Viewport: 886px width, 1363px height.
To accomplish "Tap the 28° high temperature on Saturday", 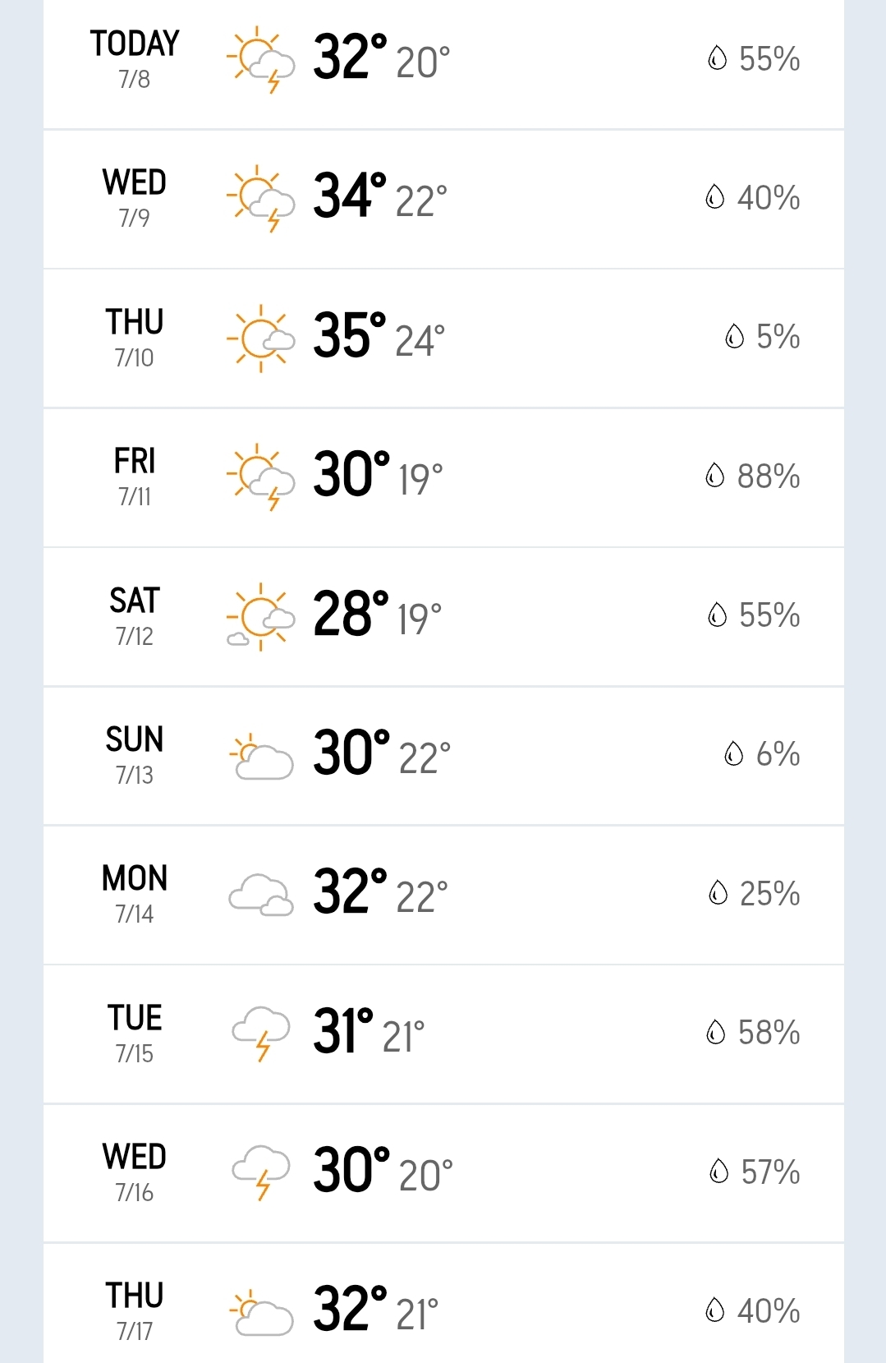I will [351, 615].
